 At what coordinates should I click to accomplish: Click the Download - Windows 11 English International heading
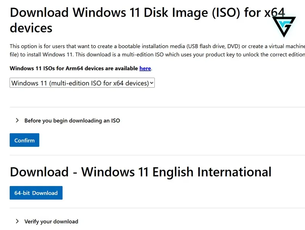pos(141,172)
